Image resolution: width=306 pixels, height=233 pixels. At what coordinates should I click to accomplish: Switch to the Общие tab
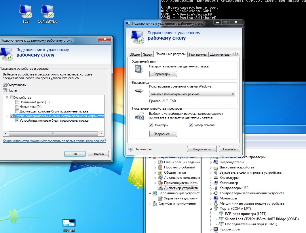click(x=135, y=55)
